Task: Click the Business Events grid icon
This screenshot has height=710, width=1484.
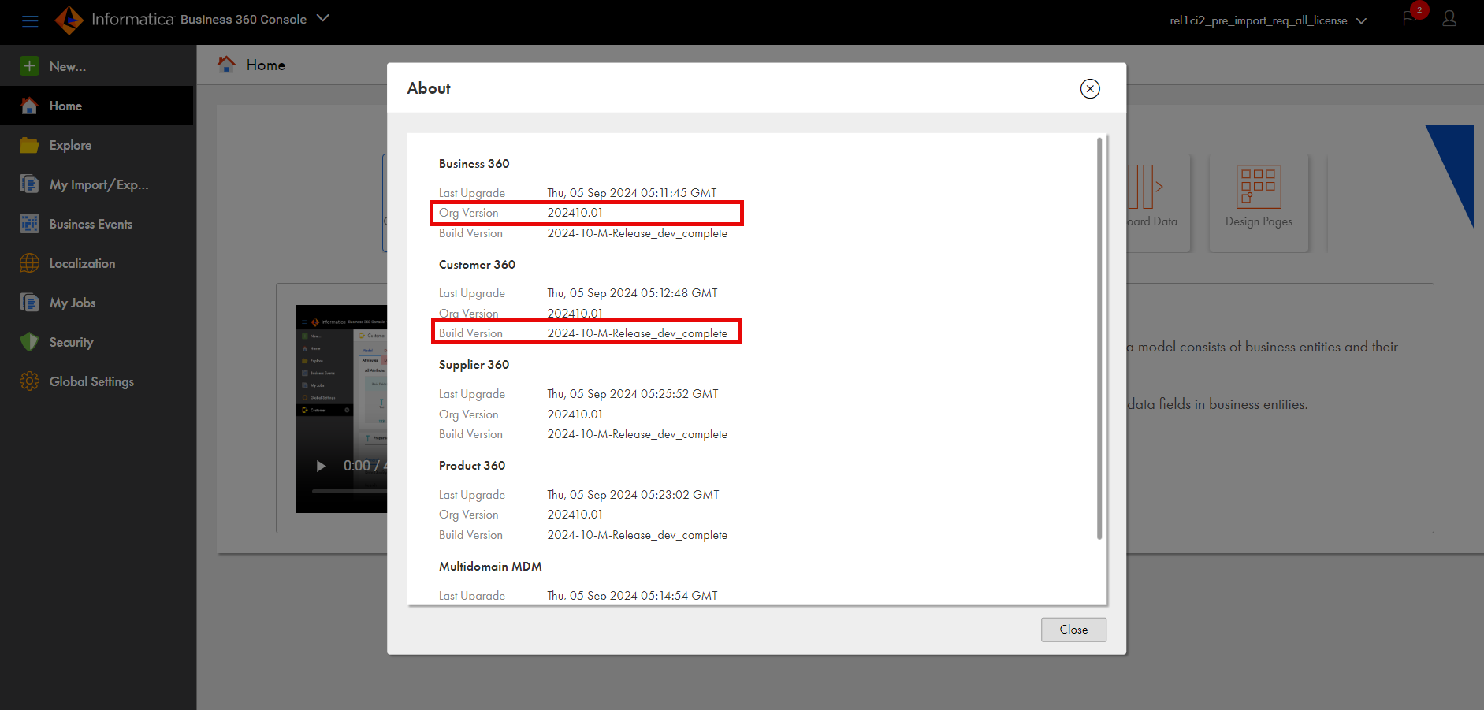Action: 29,224
